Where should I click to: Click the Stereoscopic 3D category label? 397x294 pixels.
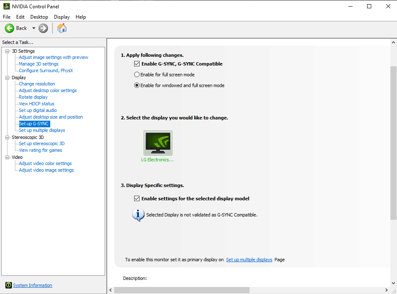tap(28, 137)
